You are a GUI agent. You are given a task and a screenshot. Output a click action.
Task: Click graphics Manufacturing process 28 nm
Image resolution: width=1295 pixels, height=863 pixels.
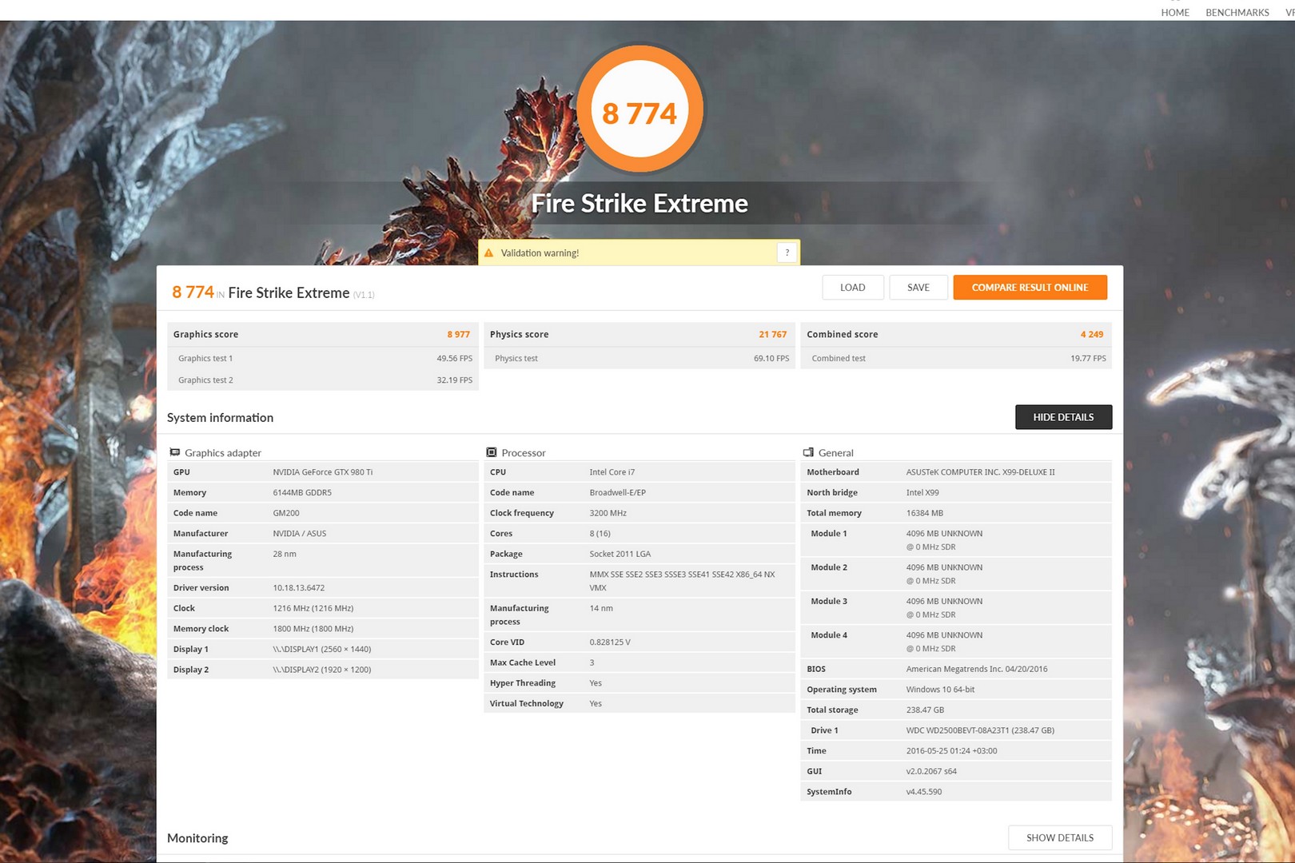pos(285,555)
